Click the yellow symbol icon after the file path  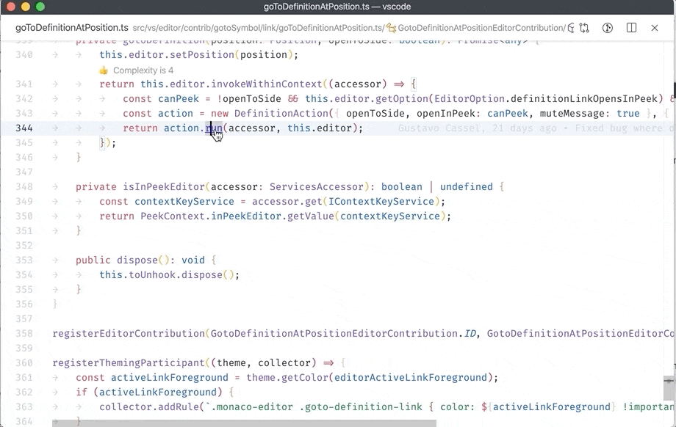pyautogui.click(x=393, y=27)
